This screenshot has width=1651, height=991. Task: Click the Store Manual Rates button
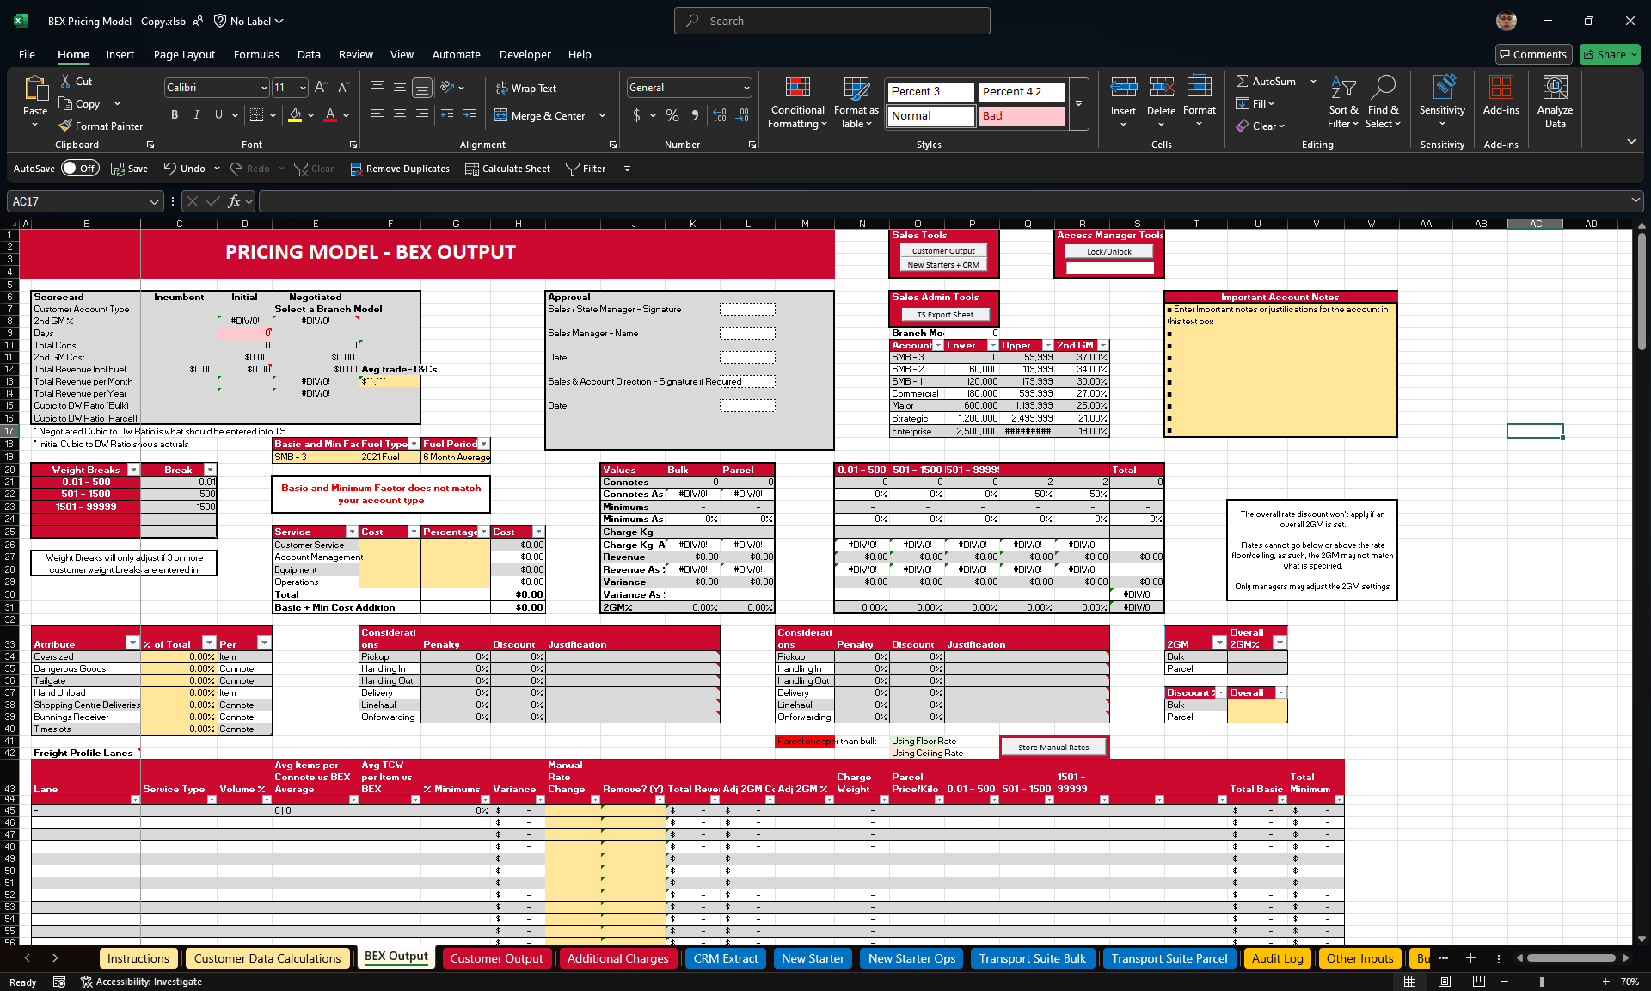point(1053,748)
